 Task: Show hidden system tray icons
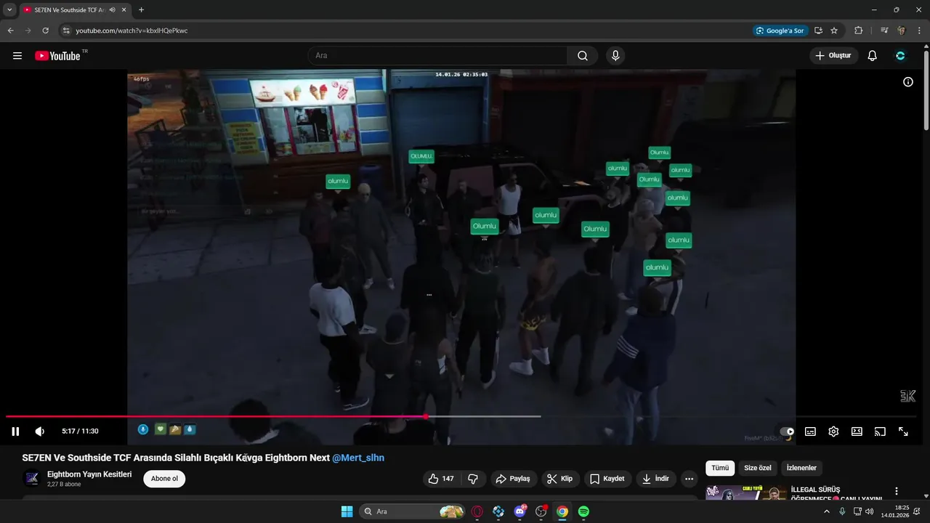point(826,511)
